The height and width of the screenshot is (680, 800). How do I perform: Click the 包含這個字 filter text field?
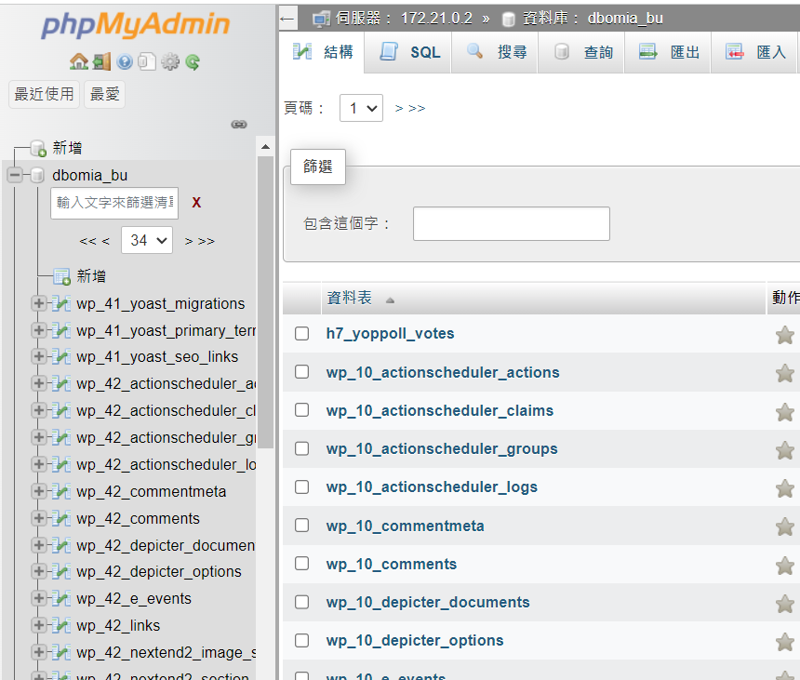tap(511, 223)
